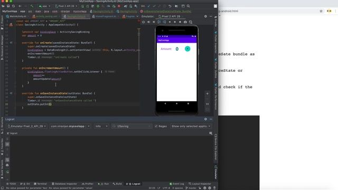Click the editor vertical scrollbar
Screen dimensions: 338x190
tap(139, 49)
